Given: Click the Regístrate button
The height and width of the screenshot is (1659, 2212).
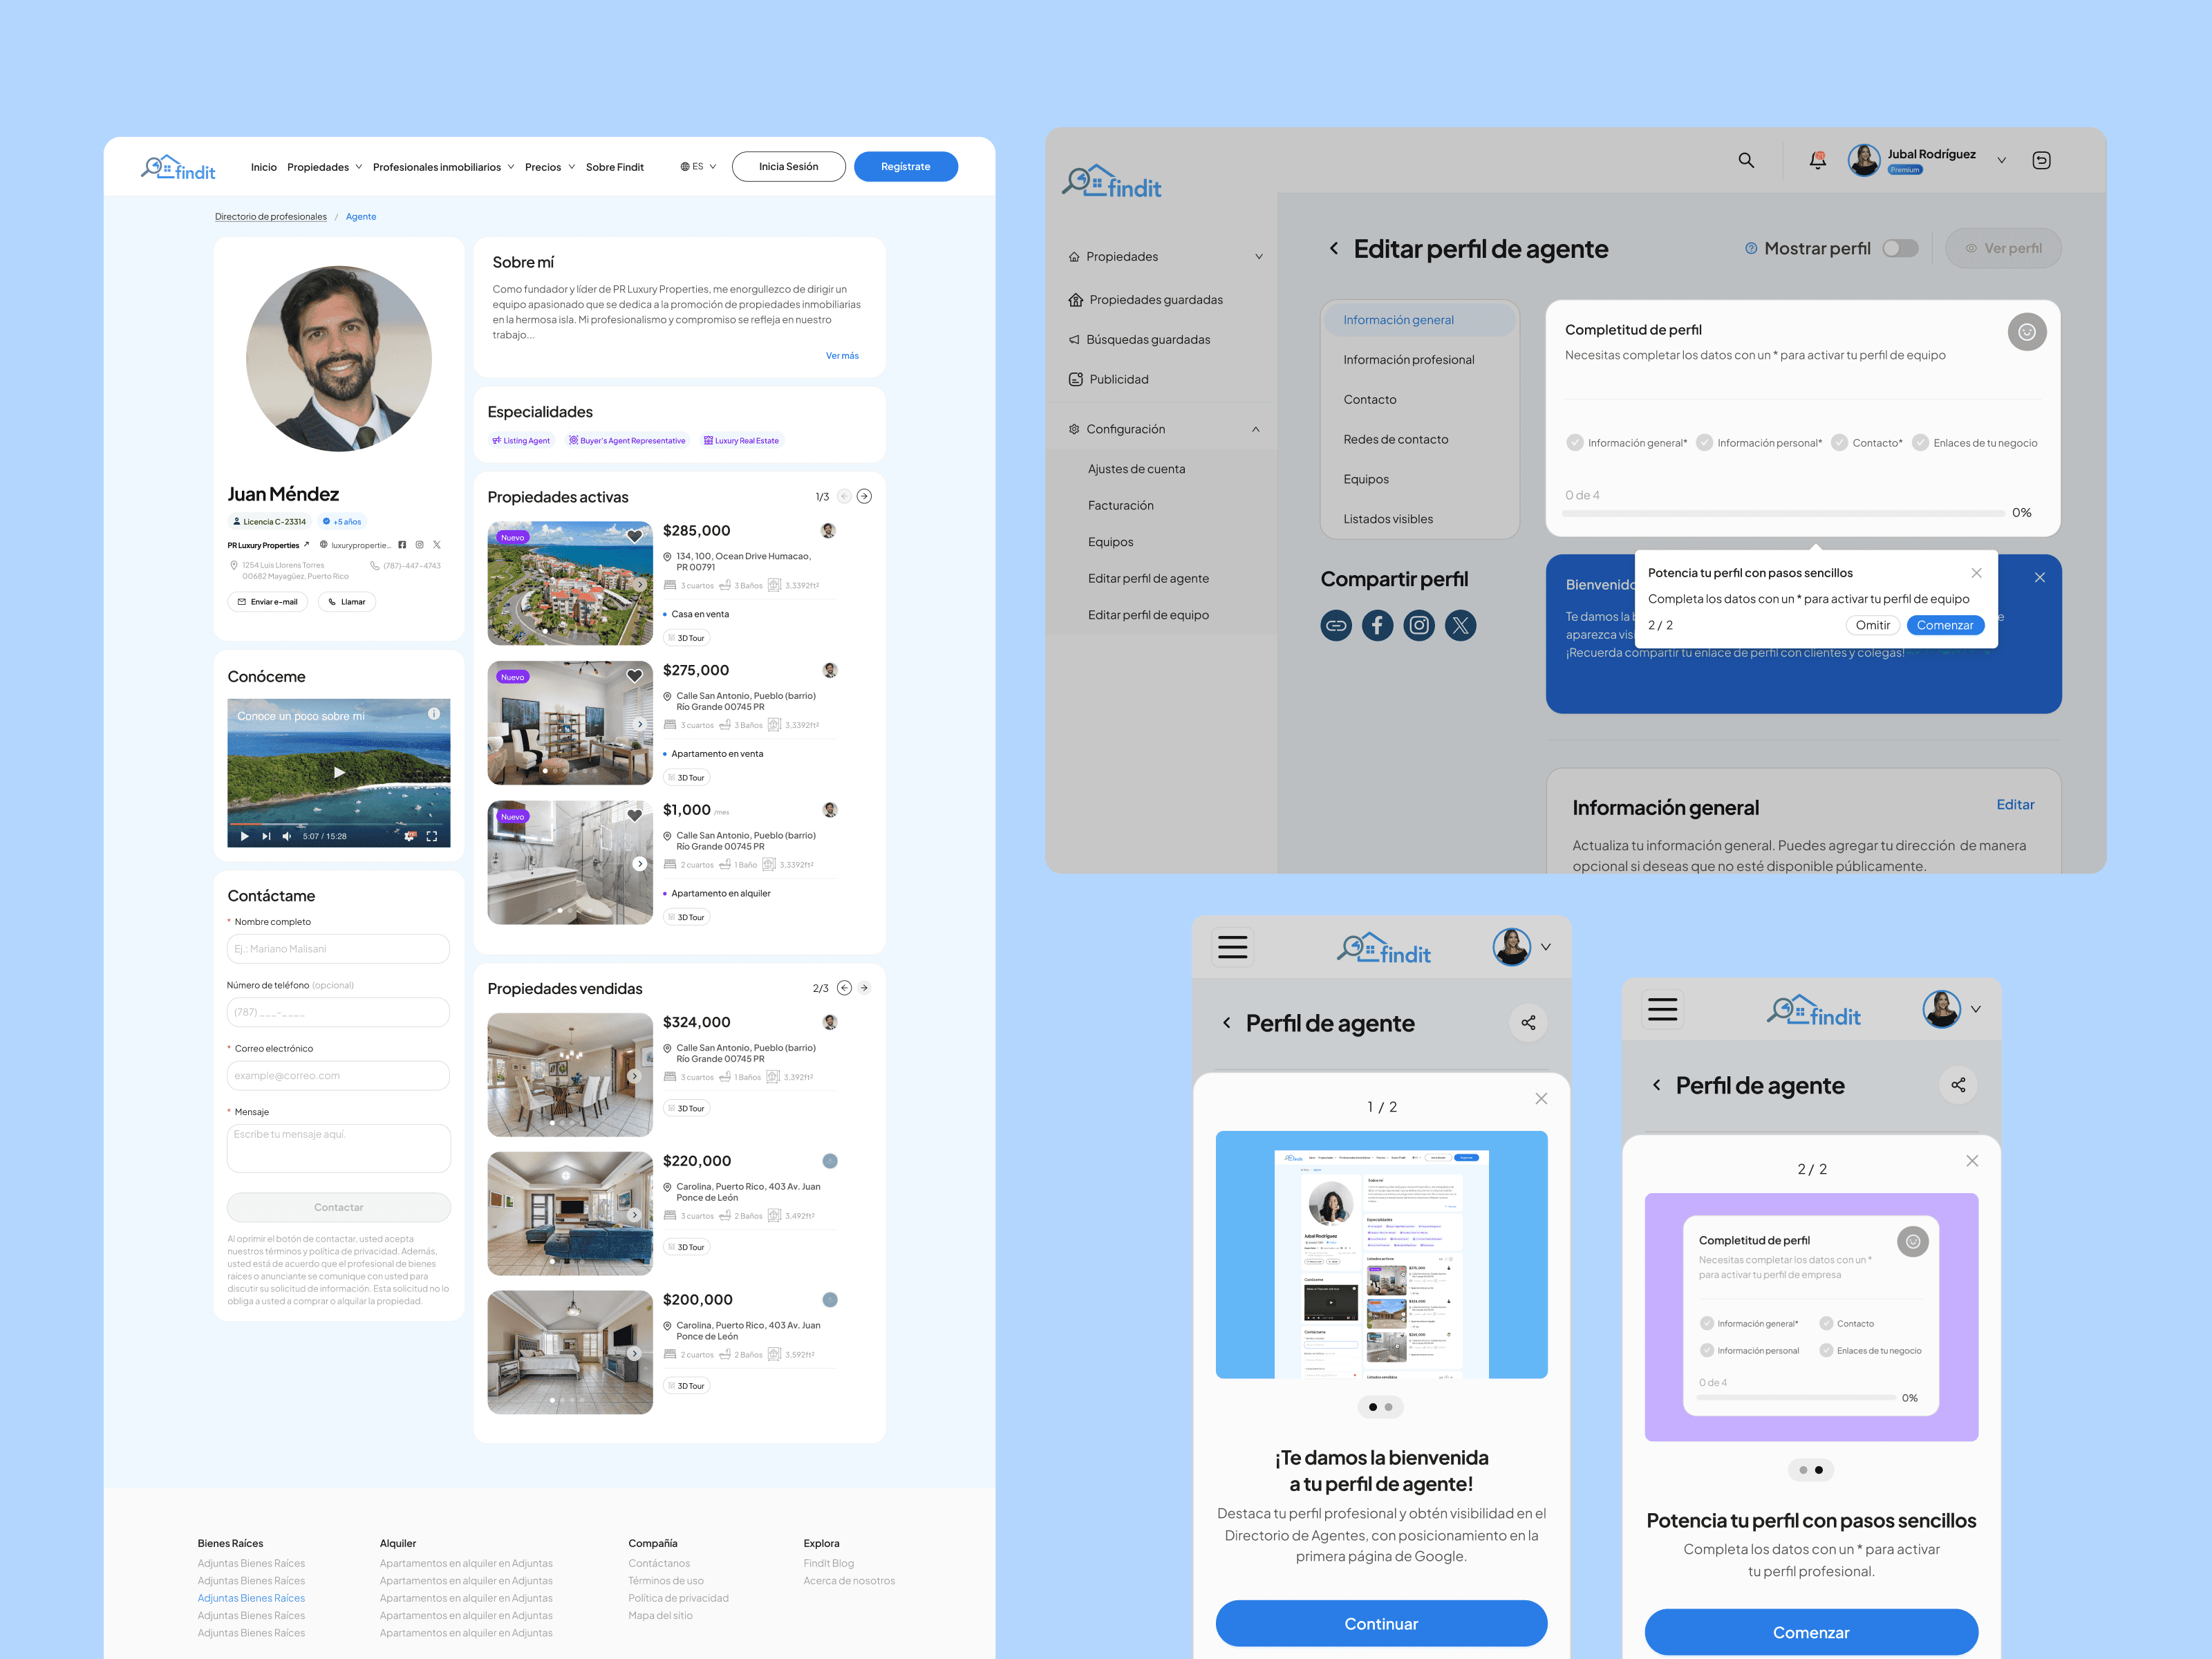Looking at the screenshot, I should (x=905, y=167).
